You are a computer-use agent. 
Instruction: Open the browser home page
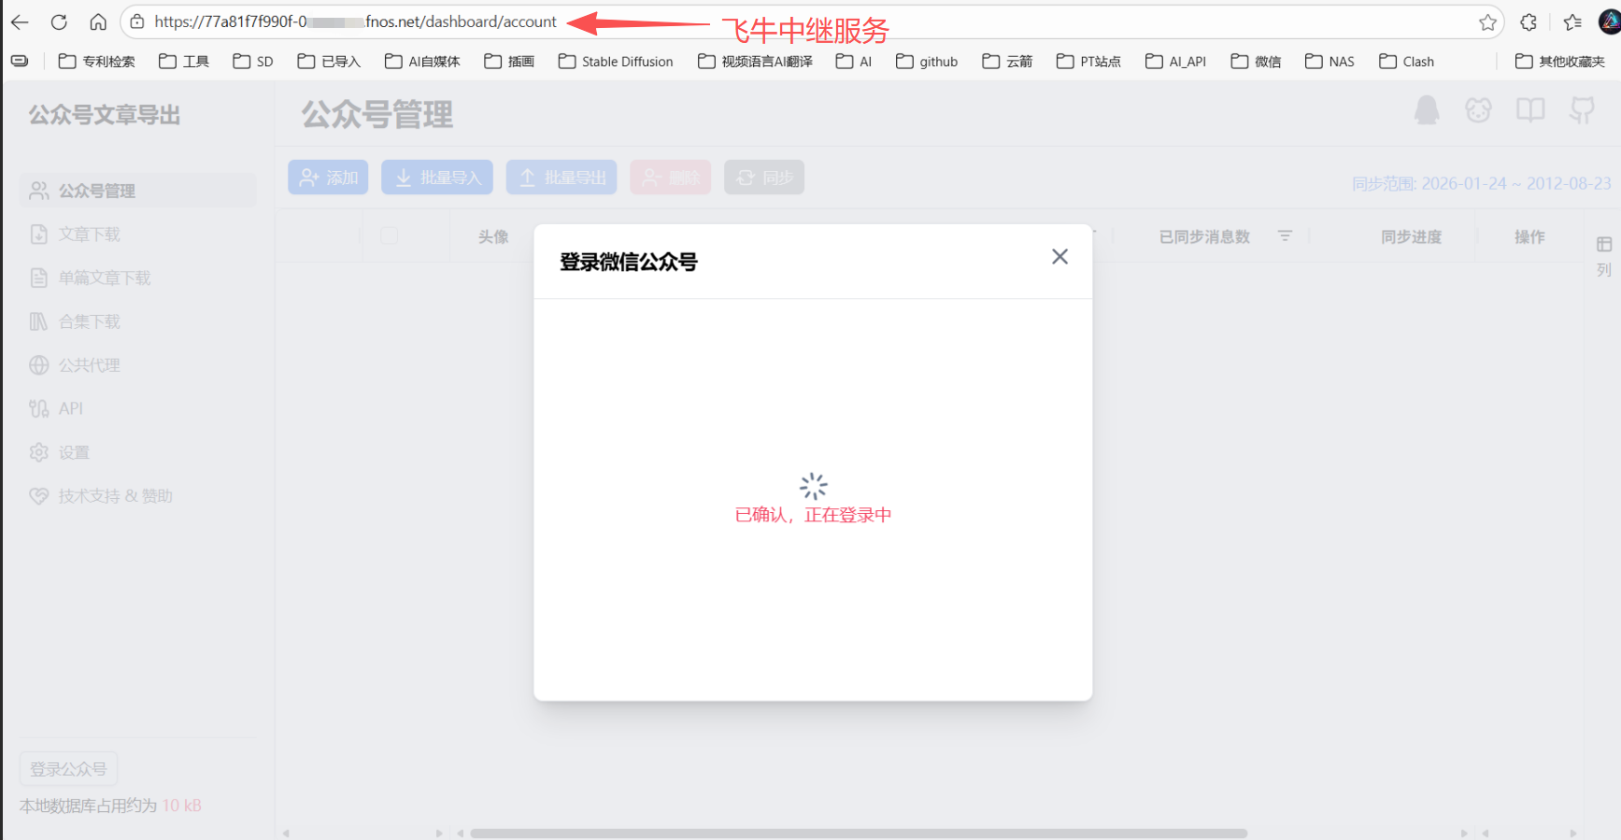pyautogui.click(x=98, y=21)
